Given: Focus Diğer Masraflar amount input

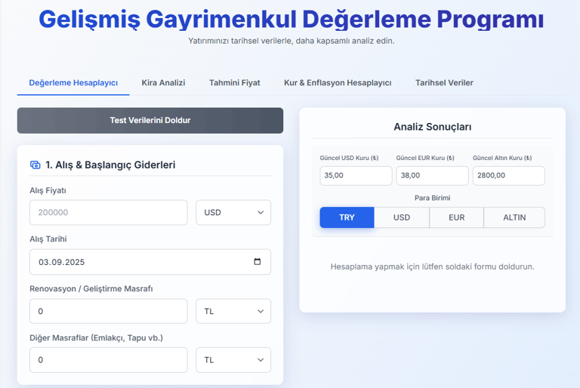Looking at the screenshot, I should (x=109, y=360).
